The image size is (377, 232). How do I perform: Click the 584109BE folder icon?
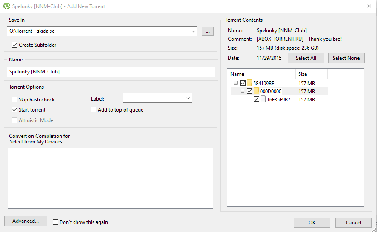coord(249,83)
